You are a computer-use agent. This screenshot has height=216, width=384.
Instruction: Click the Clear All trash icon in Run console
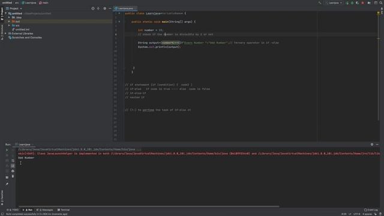pos(13,176)
